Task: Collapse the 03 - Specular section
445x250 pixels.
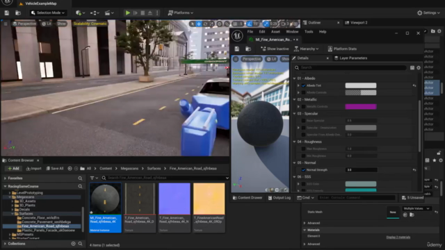Action: pos(295,114)
